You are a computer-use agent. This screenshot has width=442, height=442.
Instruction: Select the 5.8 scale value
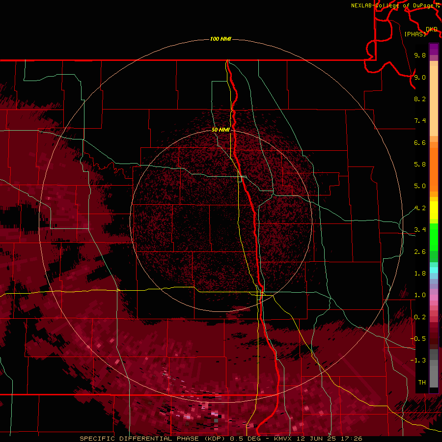420,165
